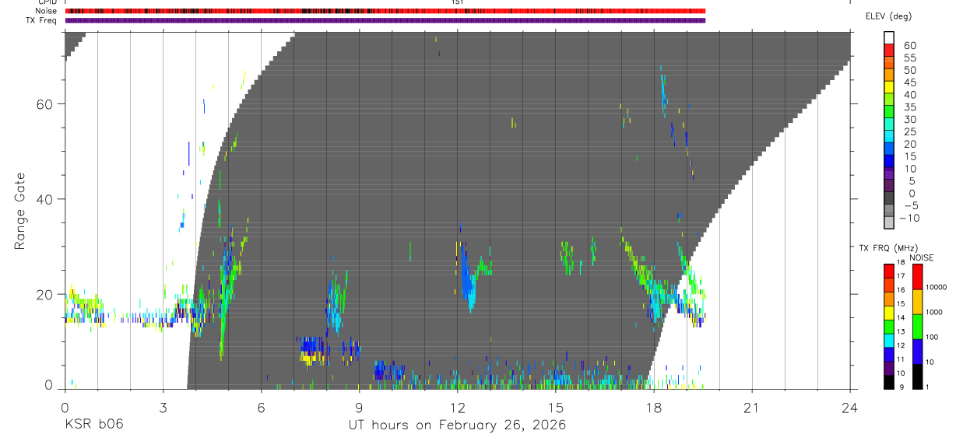Click the '6' tick label on the UT hours axis
This screenshot has height=441, width=956.
pyautogui.click(x=261, y=407)
